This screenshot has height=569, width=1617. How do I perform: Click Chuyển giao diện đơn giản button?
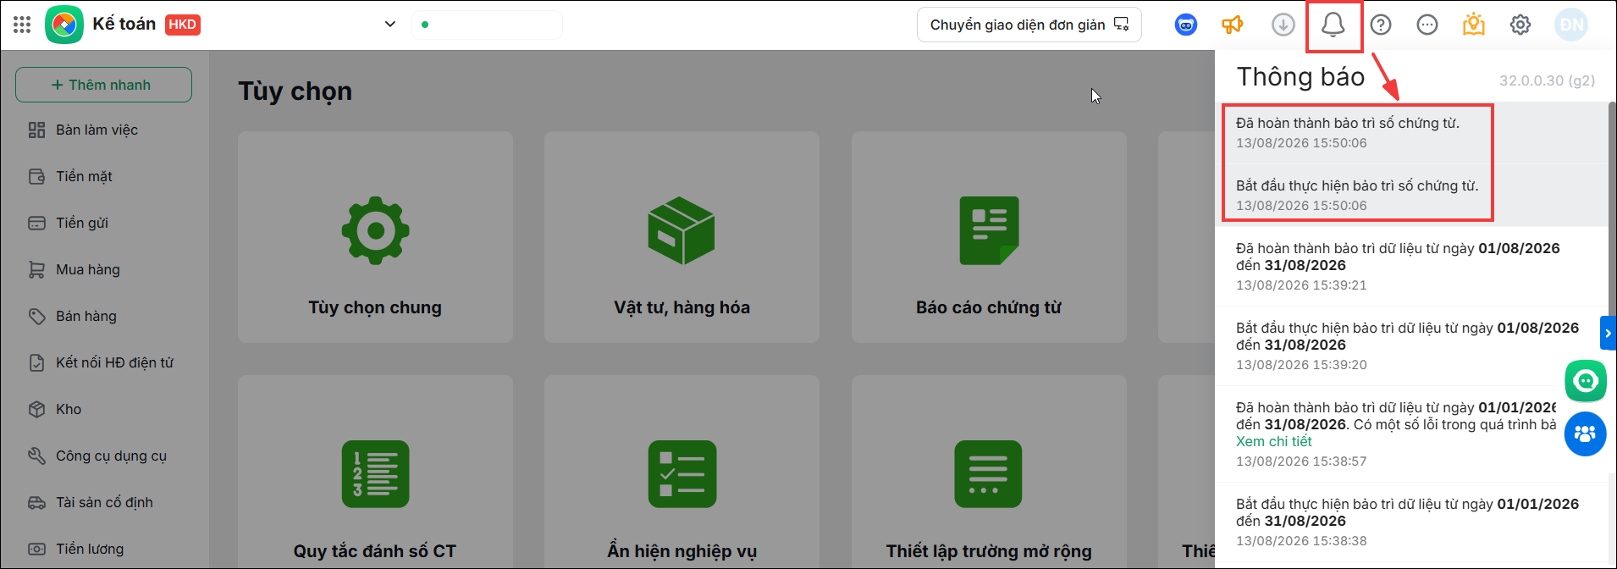click(x=1029, y=25)
